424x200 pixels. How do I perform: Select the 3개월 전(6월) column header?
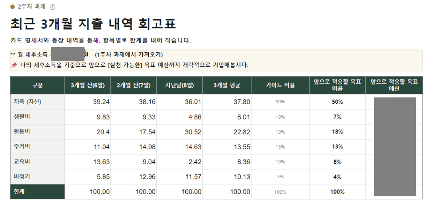coord(88,85)
